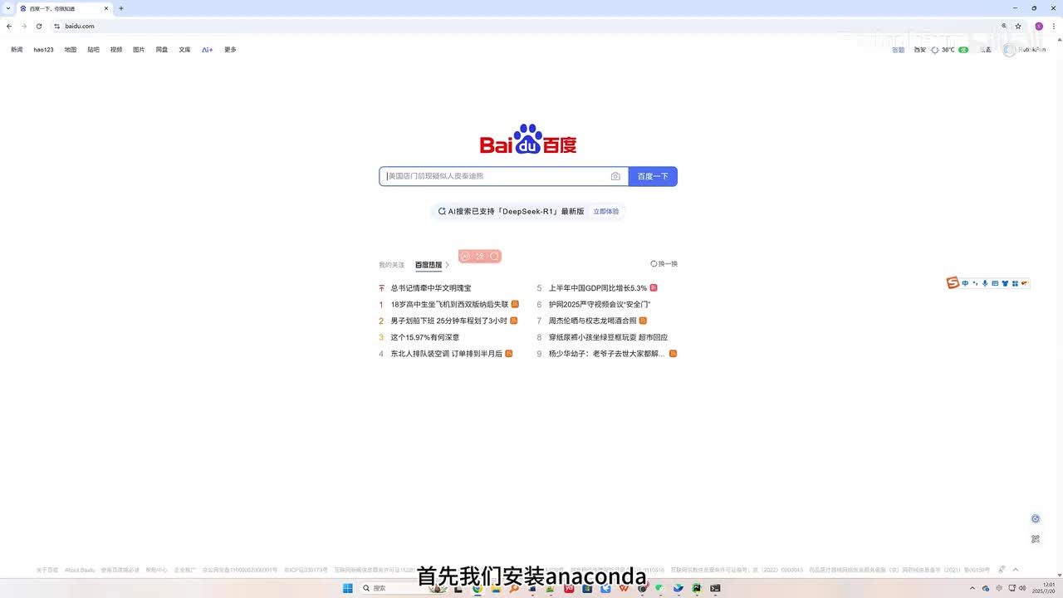This screenshot has height=598, width=1063.
Task: Click the zoom magnifier icon in address bar
Action: click(x=1004, y=26)
